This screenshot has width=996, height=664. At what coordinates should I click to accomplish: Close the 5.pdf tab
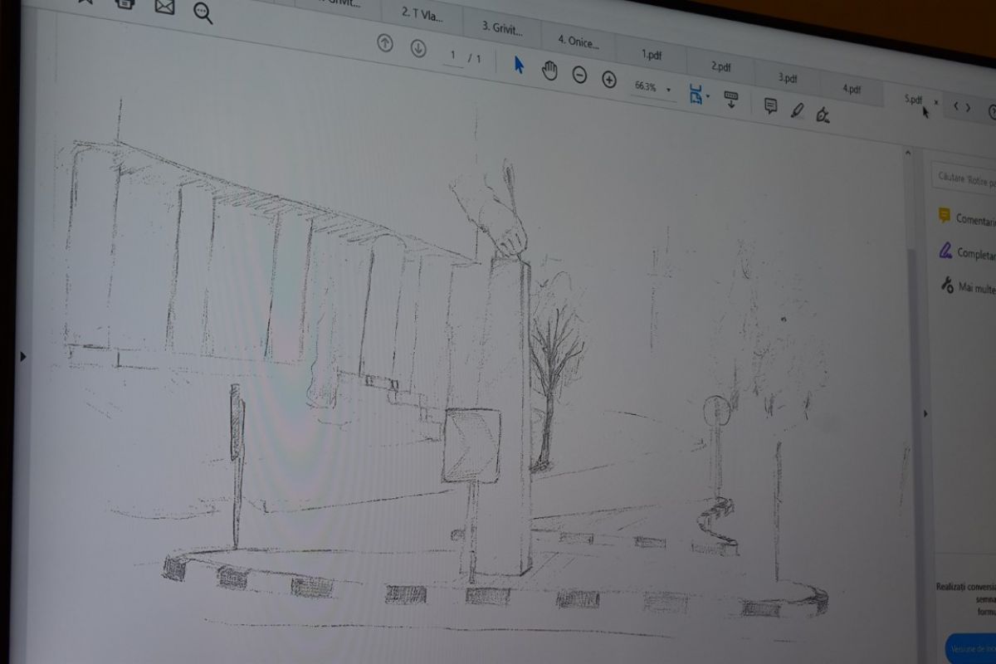(936, 102)
